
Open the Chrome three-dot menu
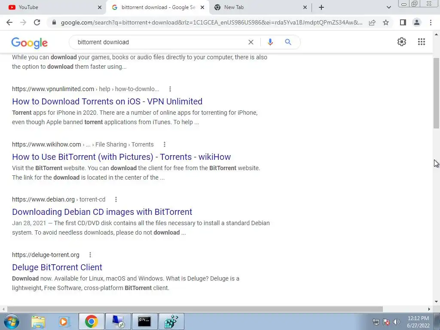431,22
